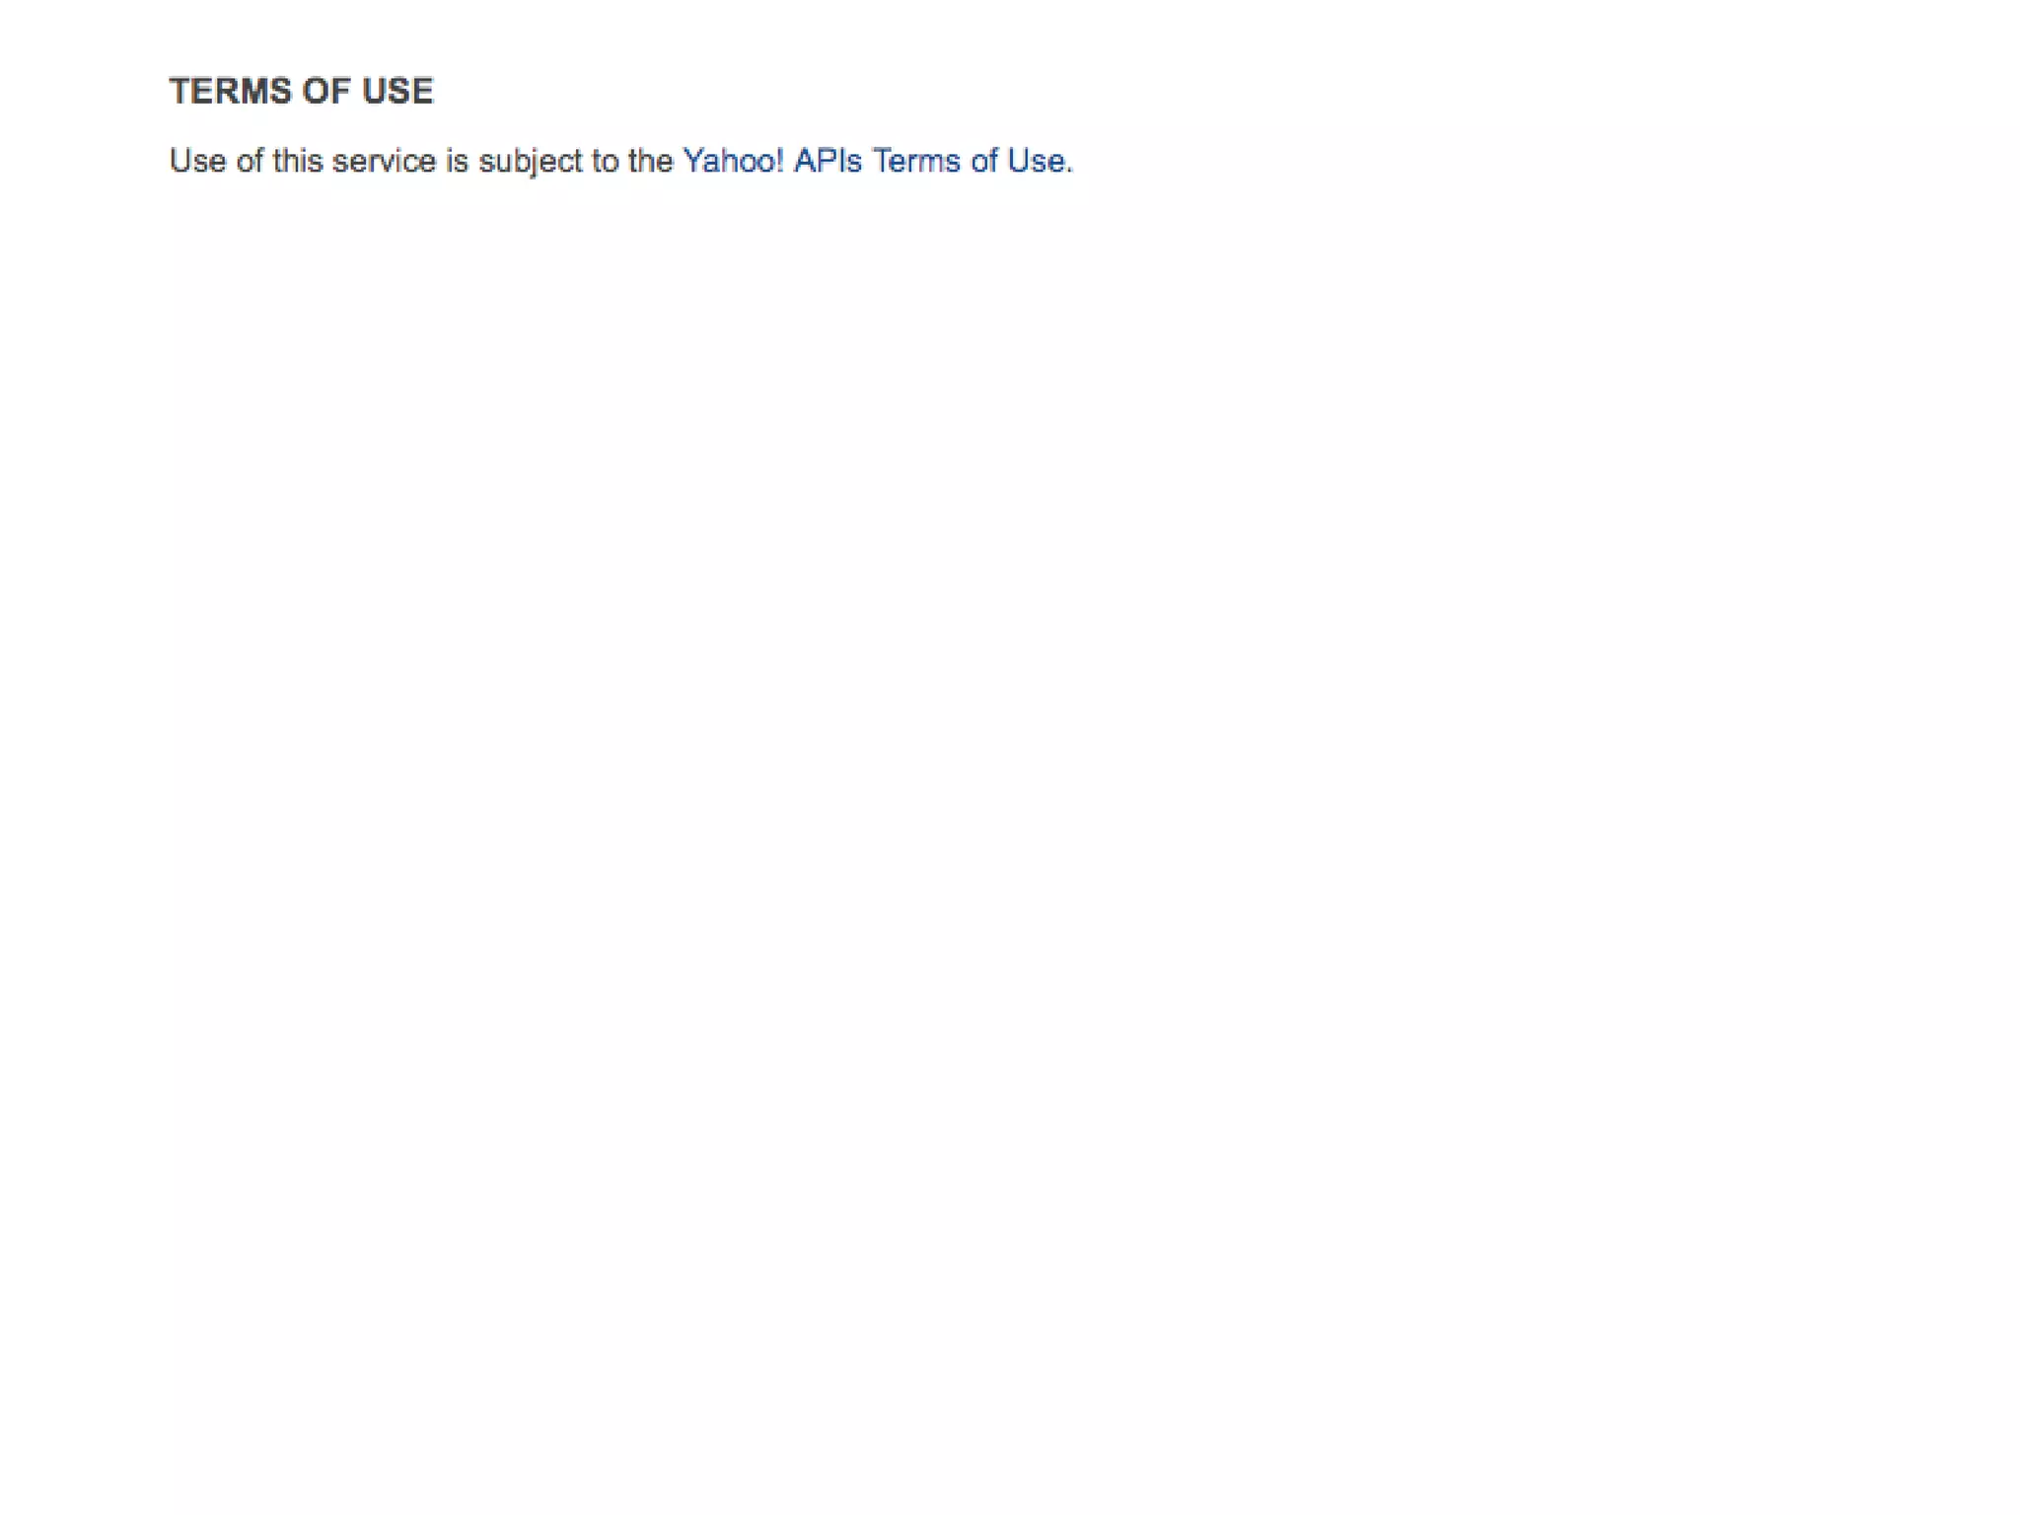Click the first word "Use" of the sentence
The height and width of the screenshot is (1515, 2020).
(x=198, y=161)
